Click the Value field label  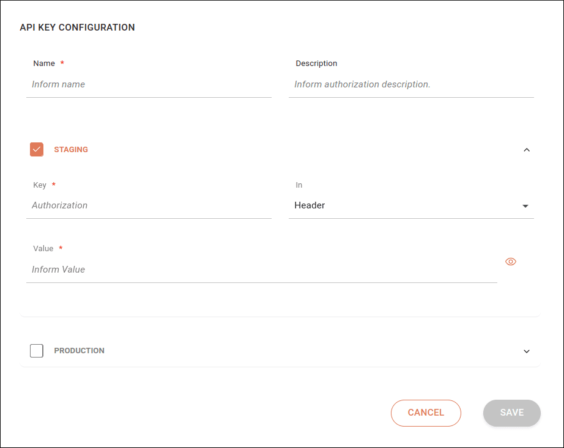43,249
